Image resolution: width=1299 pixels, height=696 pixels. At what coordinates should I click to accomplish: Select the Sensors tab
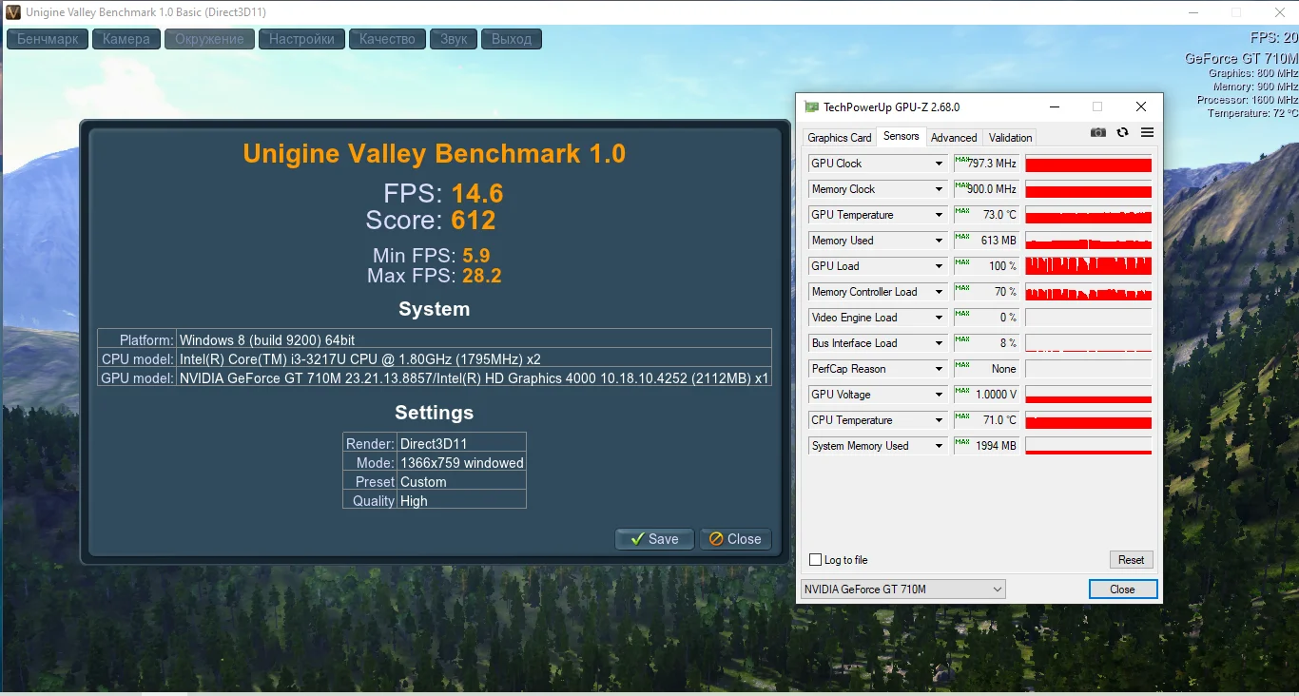[x=902, y=137]
